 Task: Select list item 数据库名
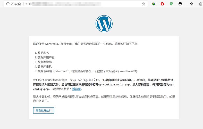coord(43,53)
